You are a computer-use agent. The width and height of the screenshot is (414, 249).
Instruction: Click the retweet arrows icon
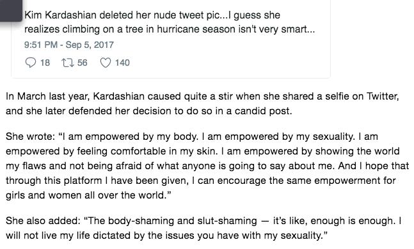[x=68, y=63]
